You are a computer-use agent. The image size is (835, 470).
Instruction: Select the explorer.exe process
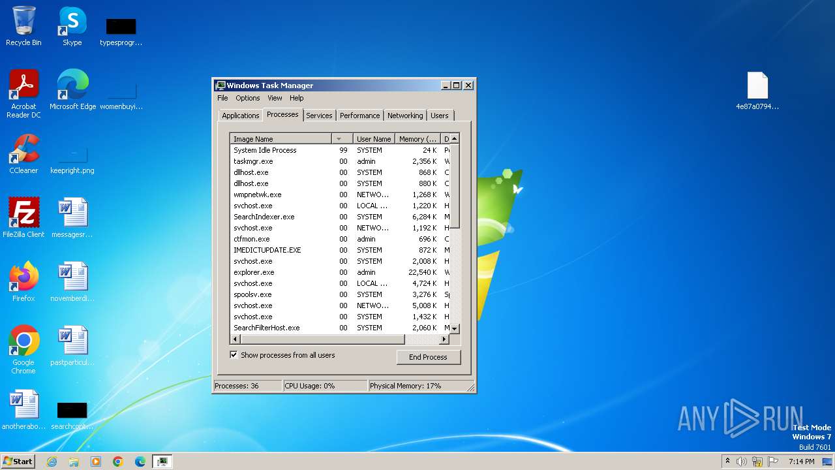[x=340, y=272]
